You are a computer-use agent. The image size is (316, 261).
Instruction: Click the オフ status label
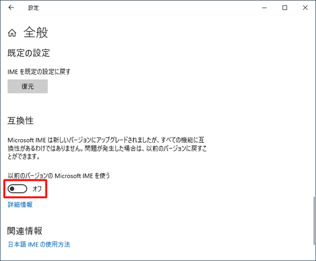tap(37, 189)
